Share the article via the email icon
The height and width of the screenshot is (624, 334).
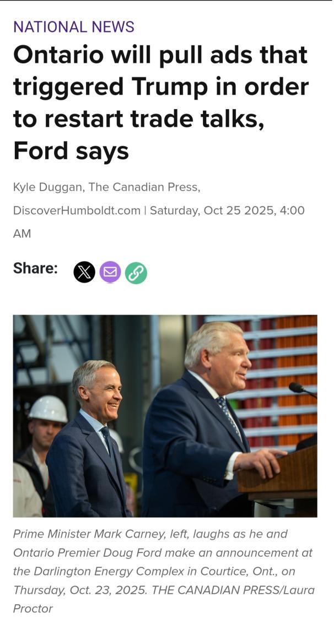[x=110, y=272]
